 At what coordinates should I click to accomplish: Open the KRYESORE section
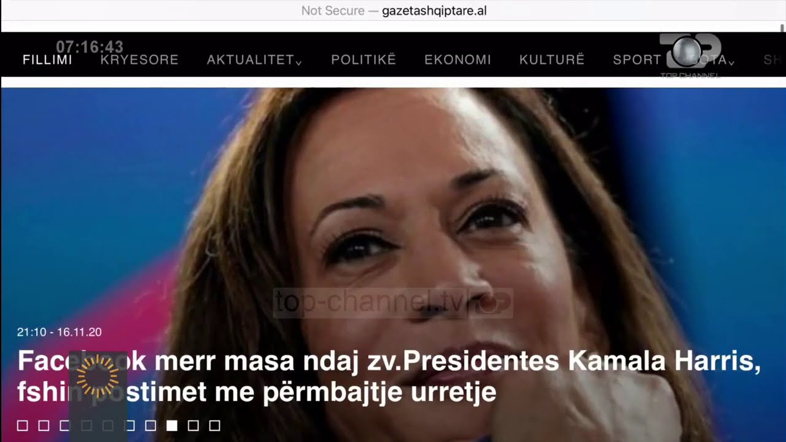(x=139, y=60)
